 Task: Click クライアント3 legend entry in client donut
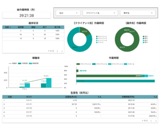point(101,40)
